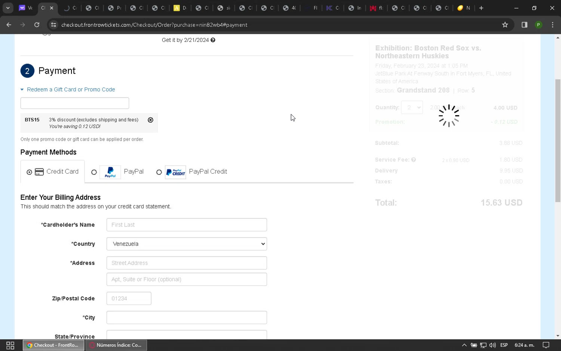Switch to the red M tab
561x351 pixels.
[376, 8]
